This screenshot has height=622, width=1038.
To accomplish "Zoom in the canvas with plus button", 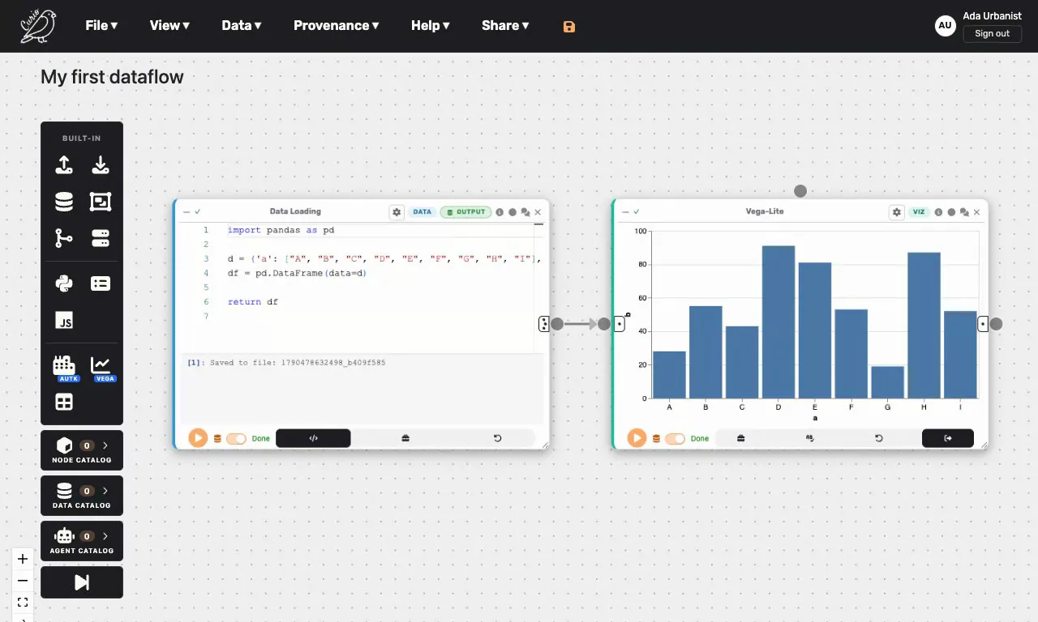I will click(23, 559).
